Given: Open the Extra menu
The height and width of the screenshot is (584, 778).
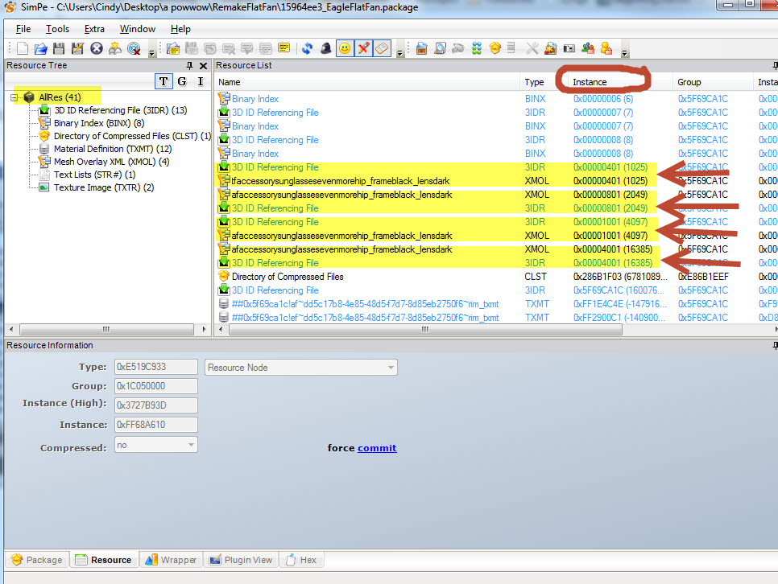Looking at the screenshot, I should [94, 29].
